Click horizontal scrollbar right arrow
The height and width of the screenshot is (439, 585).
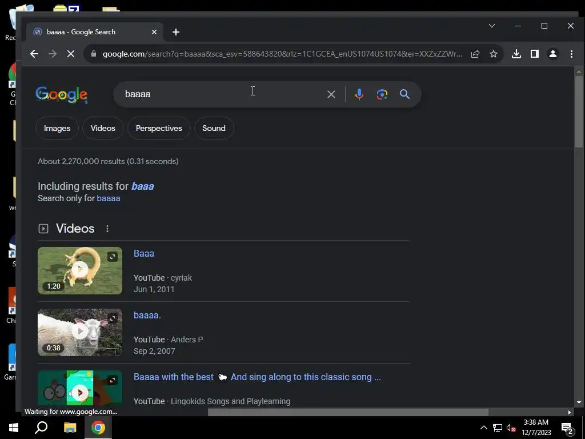570,412
